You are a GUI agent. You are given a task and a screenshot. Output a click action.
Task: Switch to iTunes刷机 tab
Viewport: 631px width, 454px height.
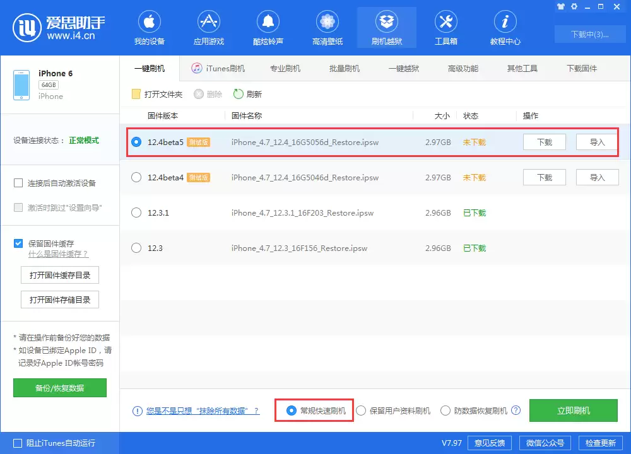pos(218,68)
